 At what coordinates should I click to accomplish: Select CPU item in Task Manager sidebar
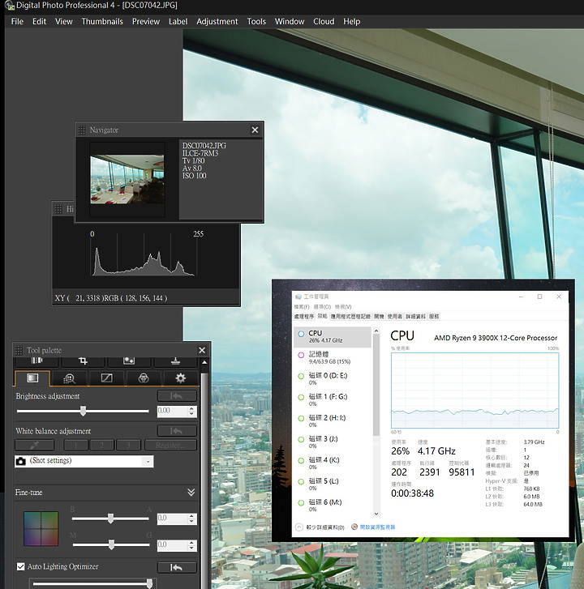pos(332,336)
